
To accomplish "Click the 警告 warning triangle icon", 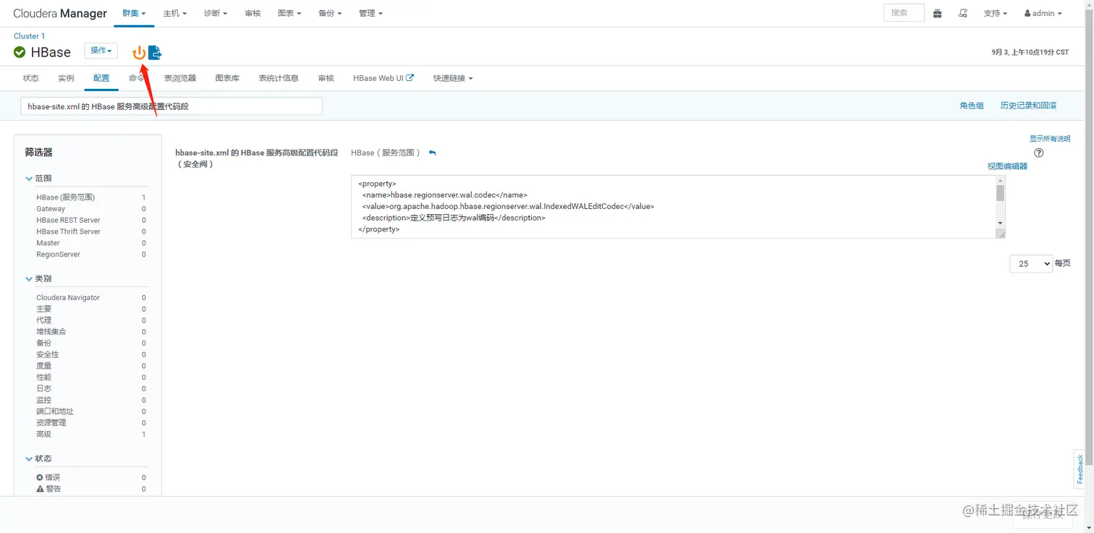I will click(40, 489).
